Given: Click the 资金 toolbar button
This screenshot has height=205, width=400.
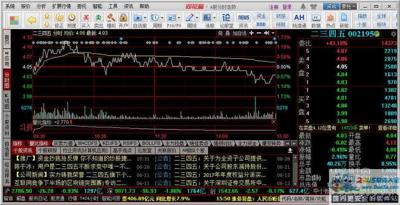Looking at the screenshot, I should (260, 16).
